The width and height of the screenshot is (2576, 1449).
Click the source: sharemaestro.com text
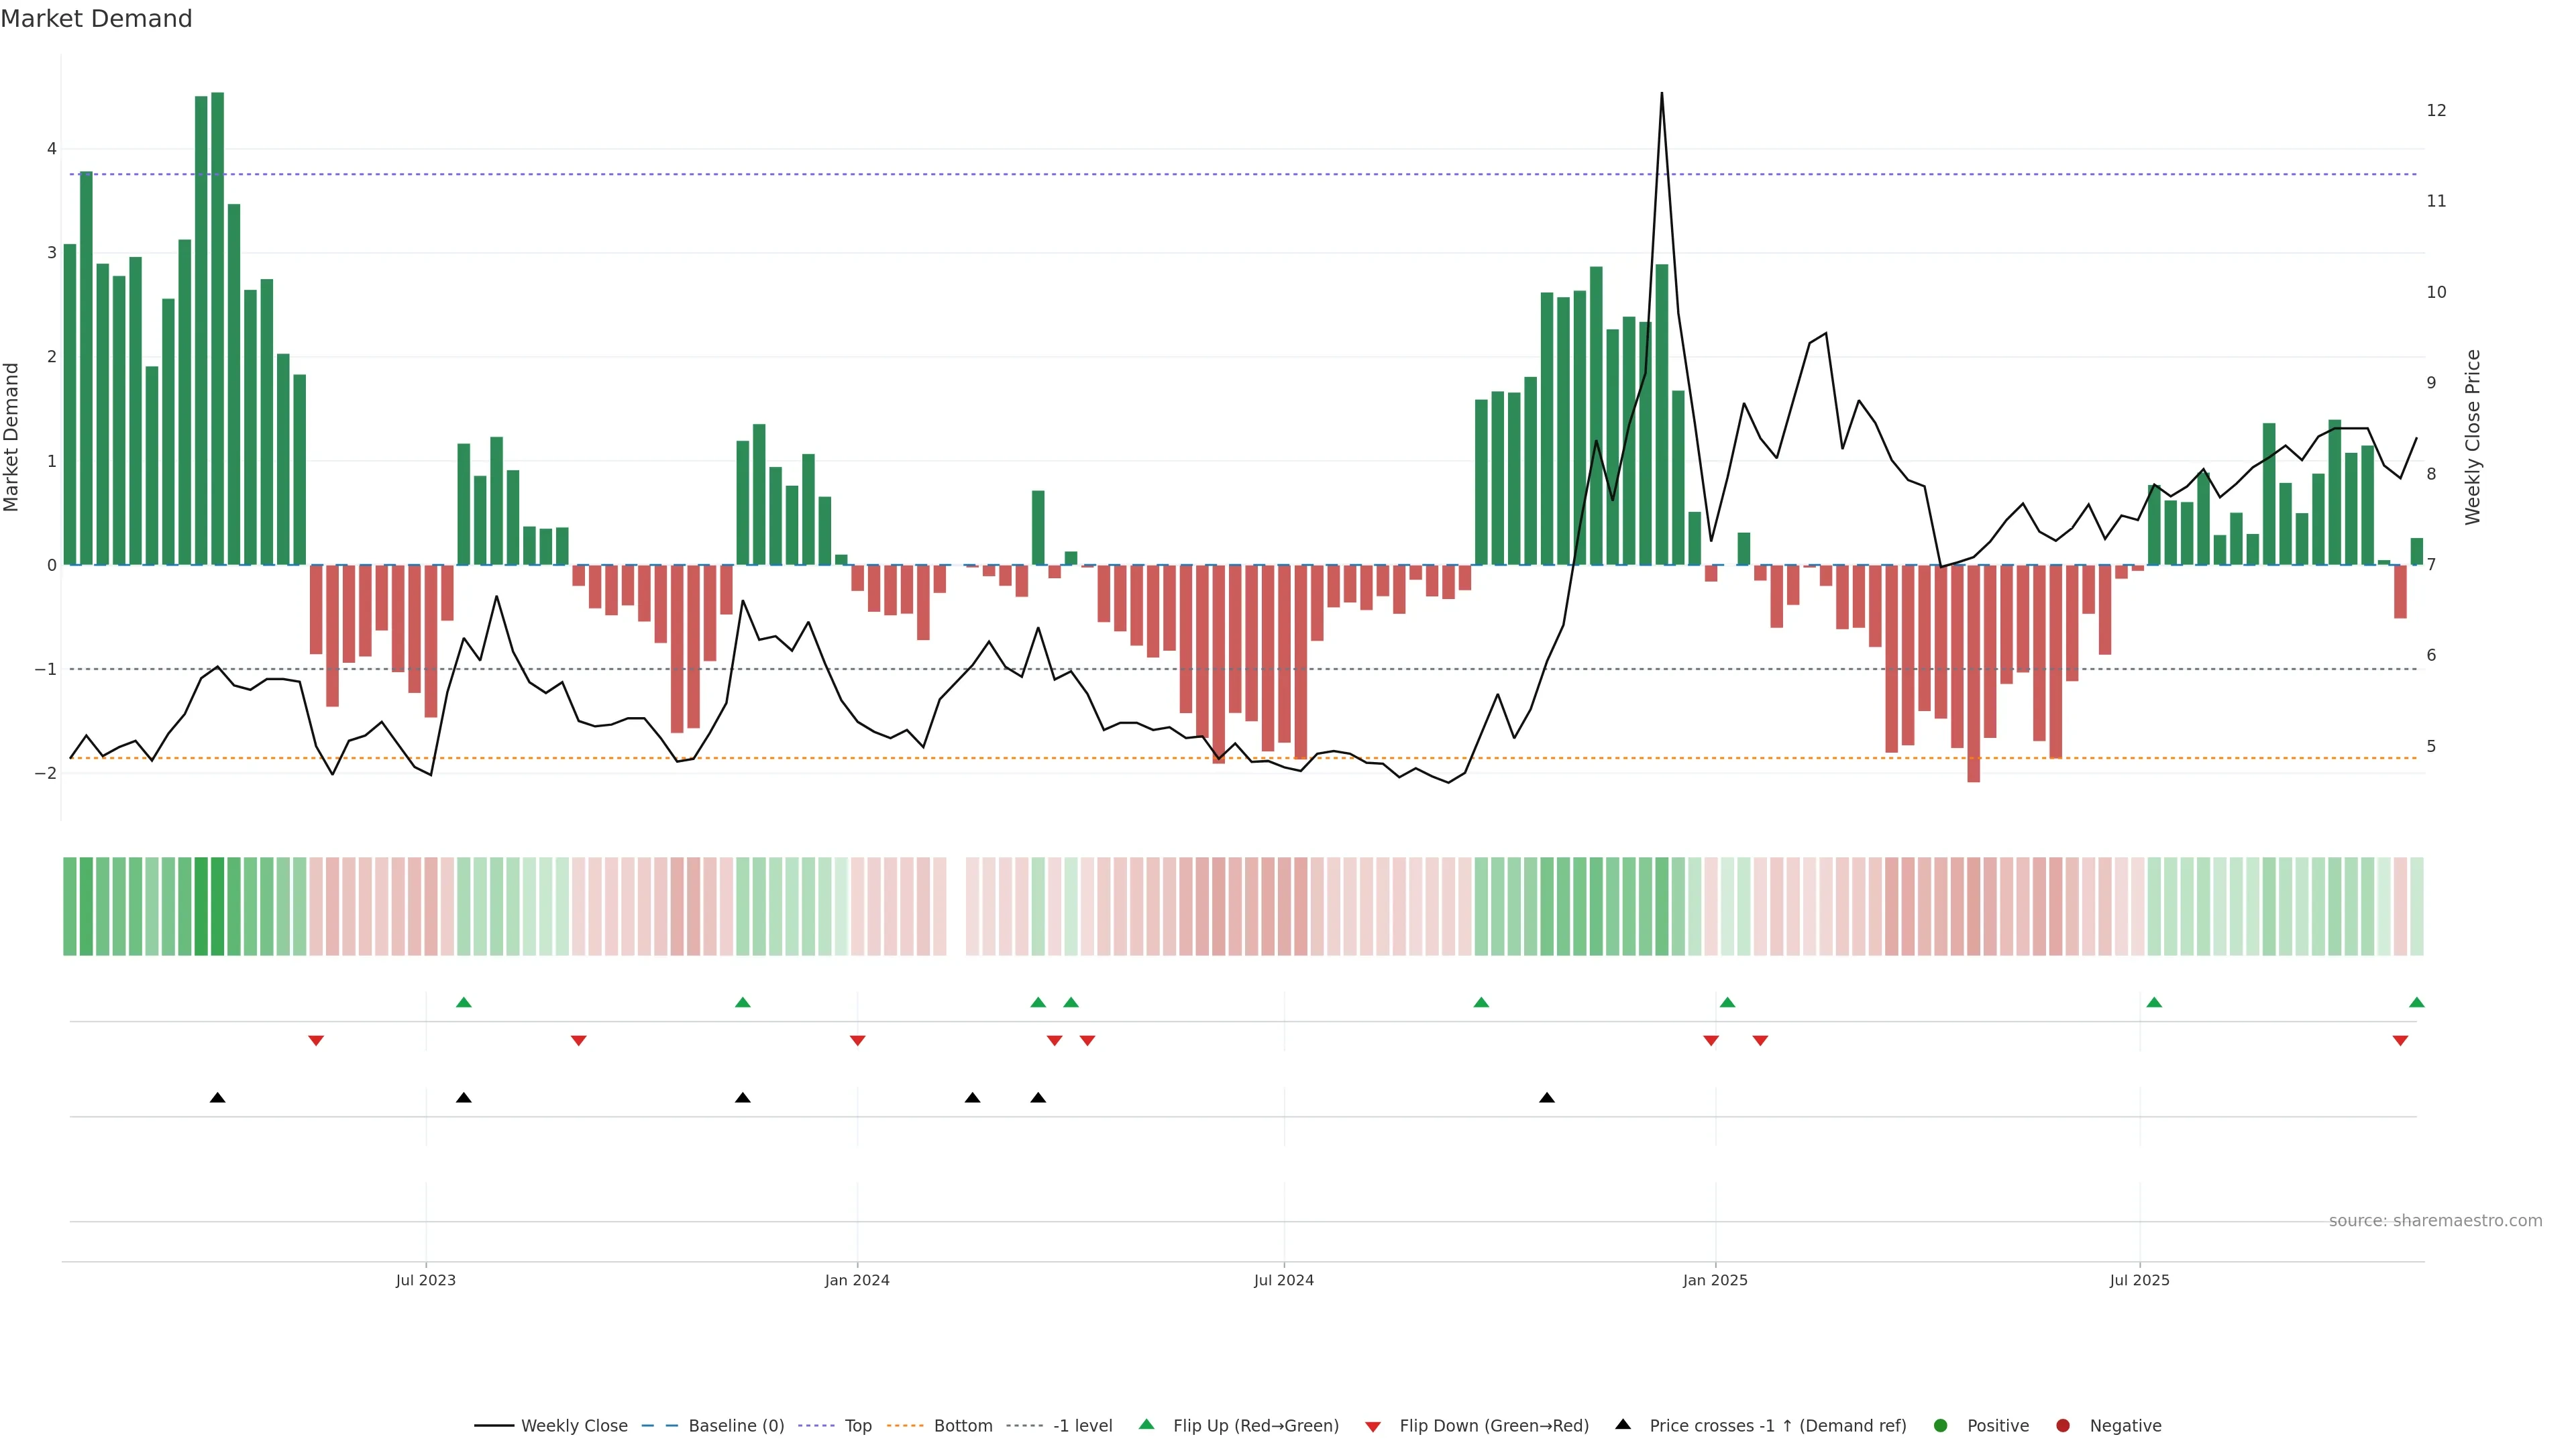[2435, 1220]
